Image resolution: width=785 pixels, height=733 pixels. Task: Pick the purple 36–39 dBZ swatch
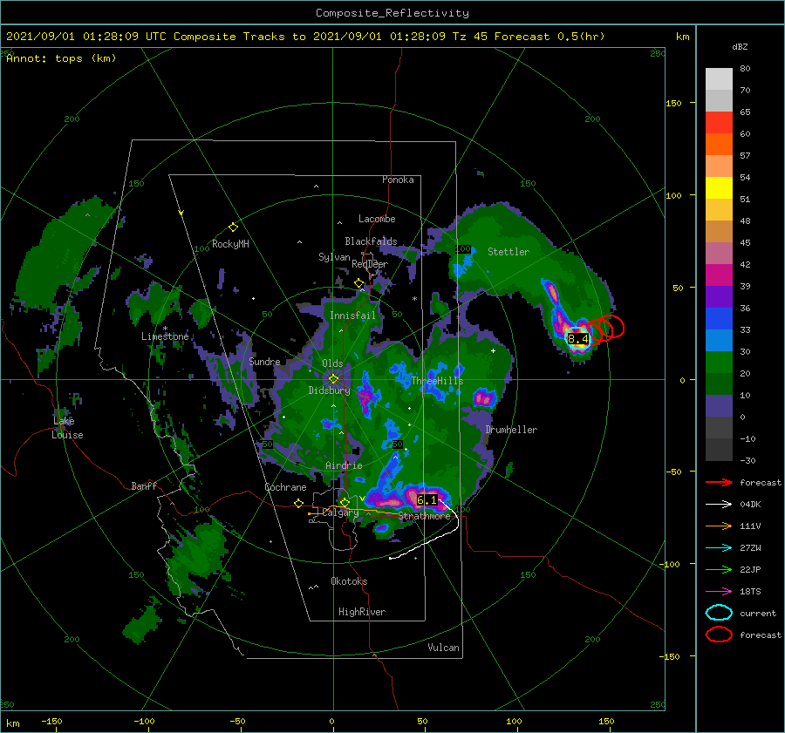(x=719, y=296)
